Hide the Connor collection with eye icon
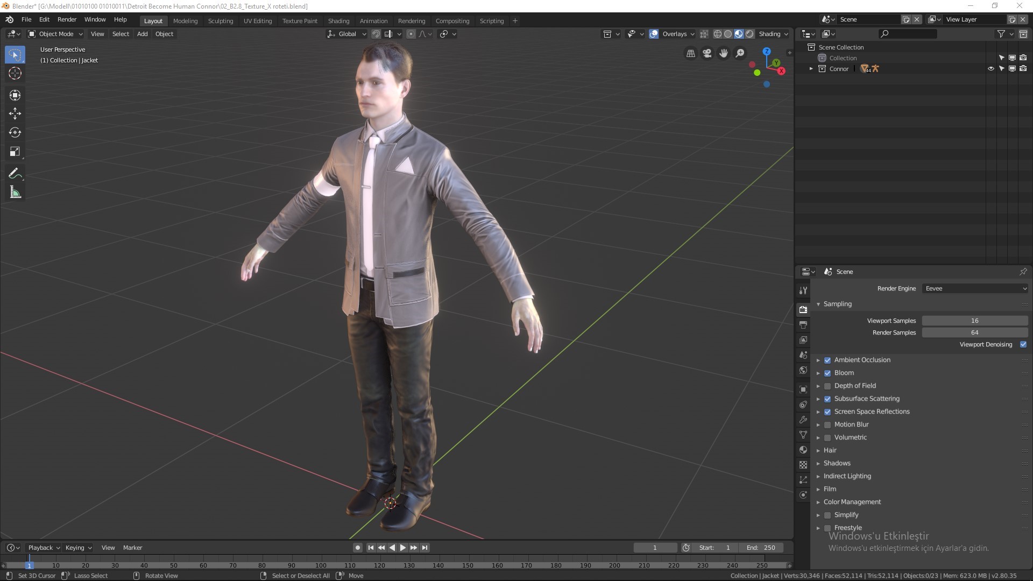The width and height of the screenshot is (1033, 581). pyautogui.click(x=990, y=69)
